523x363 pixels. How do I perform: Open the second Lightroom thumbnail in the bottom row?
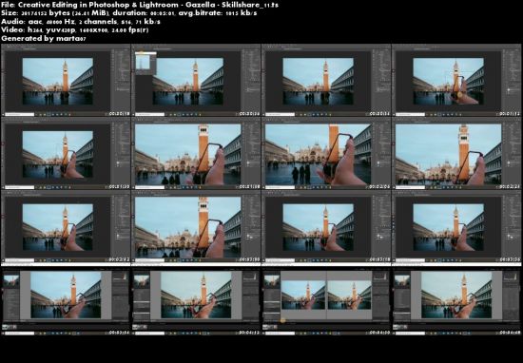tap(196, 299)
